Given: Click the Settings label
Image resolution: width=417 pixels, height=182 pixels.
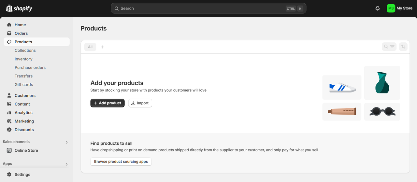Looking at the screenshot, I should [22, 174].
